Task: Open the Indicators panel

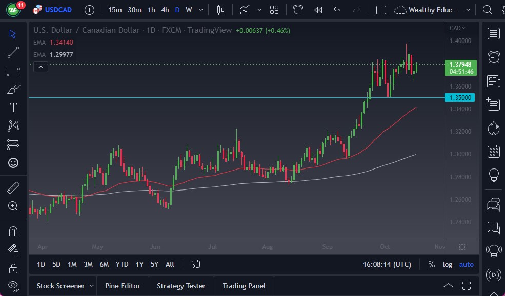Action: pos(245,9)
